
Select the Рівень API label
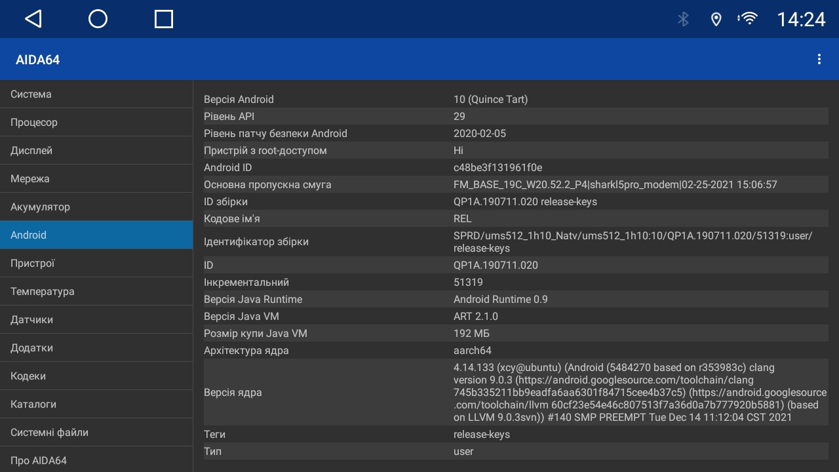tap(229, 117)
